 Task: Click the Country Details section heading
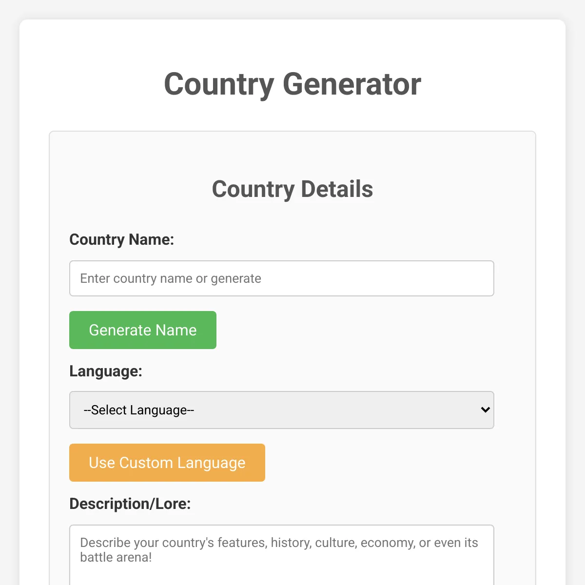click(292, 189)
